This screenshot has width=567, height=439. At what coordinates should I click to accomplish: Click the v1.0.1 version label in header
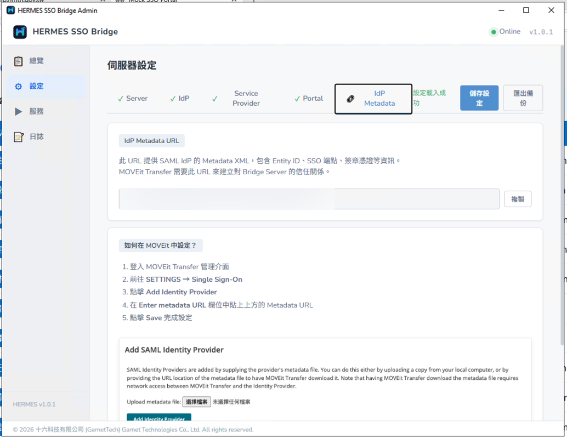(x=541, y=32)
